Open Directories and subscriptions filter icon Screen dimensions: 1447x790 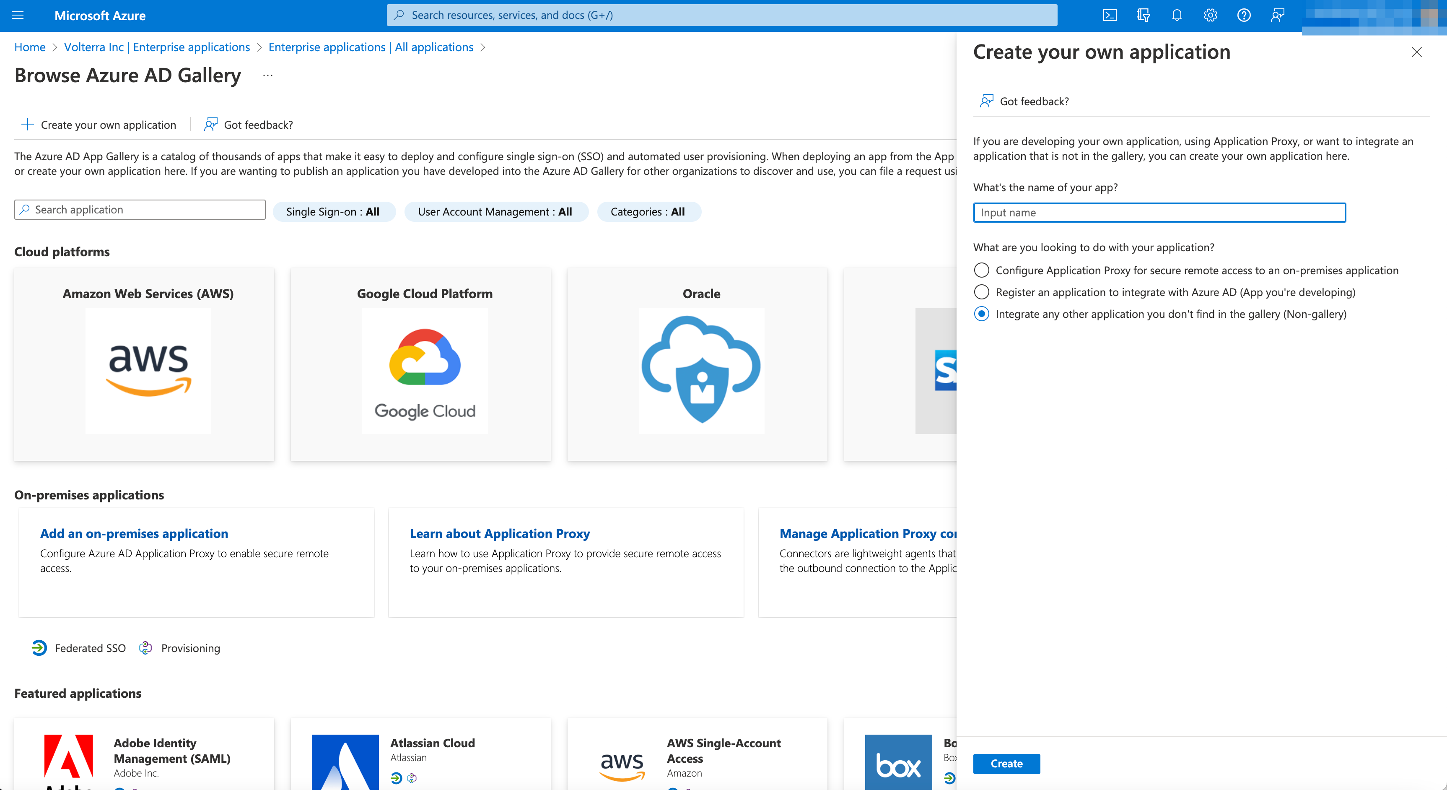[x=1143, y=15]
